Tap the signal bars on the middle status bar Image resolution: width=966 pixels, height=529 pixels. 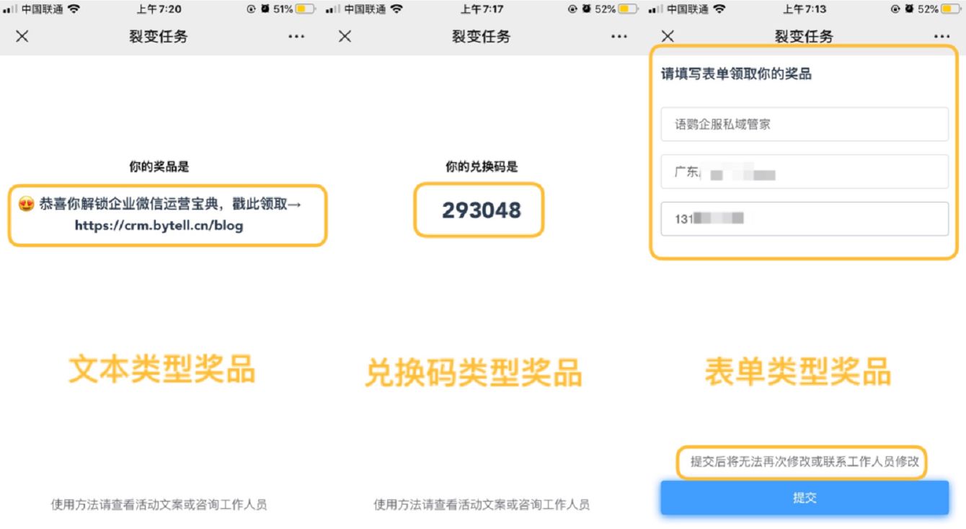tap(333, 9)
